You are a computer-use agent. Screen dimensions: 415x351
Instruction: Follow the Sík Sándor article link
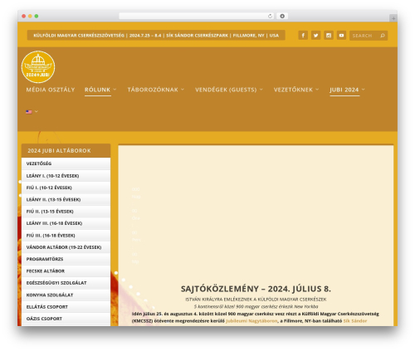point(355,321)
